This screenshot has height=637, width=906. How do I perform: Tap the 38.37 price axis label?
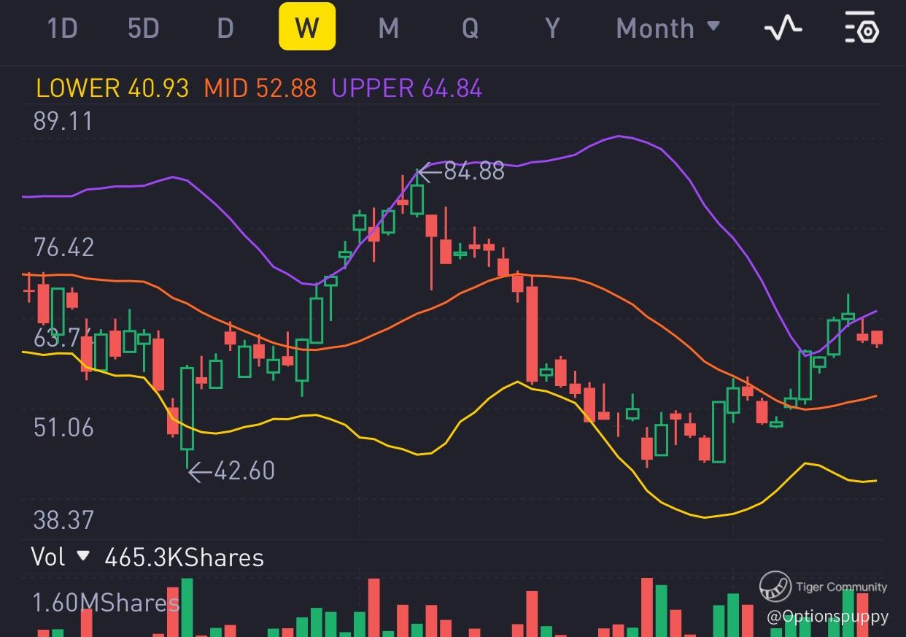(x=63, y=520)
